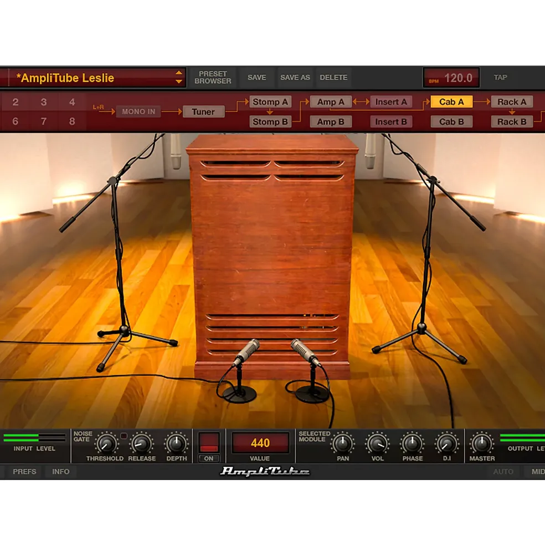Click the noise gate RELEASE knob
The width and height of the screenshot is (545, 546).
pyautogui.click(x=142, y=443)
